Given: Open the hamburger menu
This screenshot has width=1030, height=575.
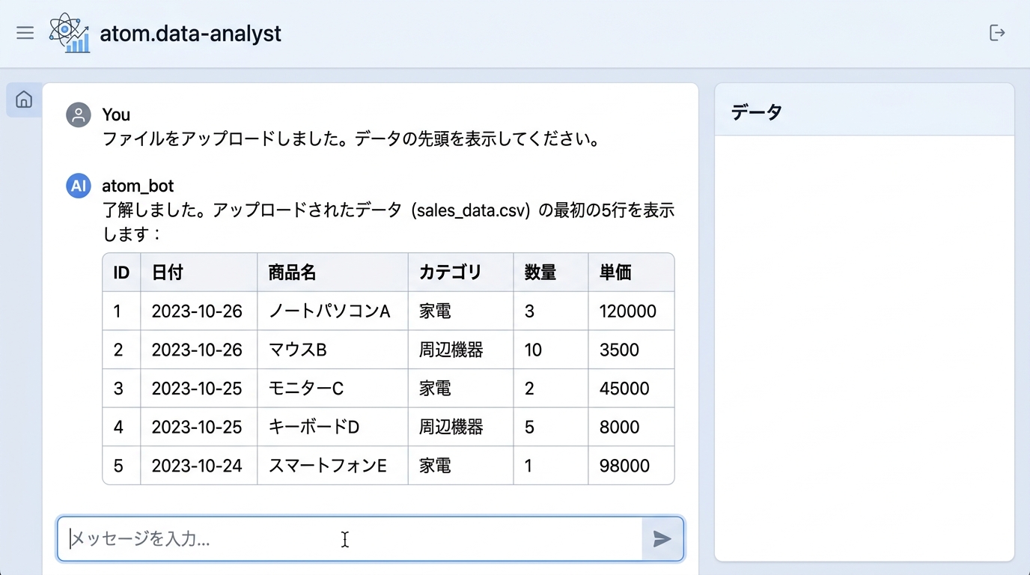Looking at the screenshot, I should 25,33.
